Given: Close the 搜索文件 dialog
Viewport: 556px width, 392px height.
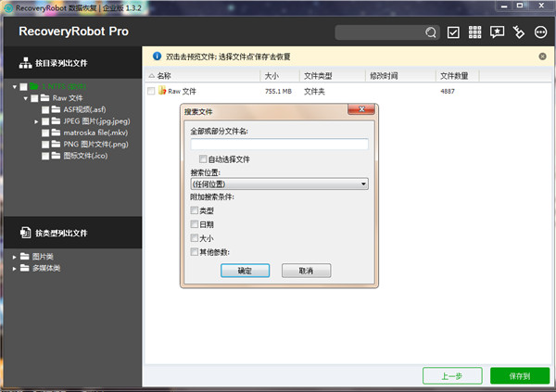Looking at the screenshot, I should [361, 109].
